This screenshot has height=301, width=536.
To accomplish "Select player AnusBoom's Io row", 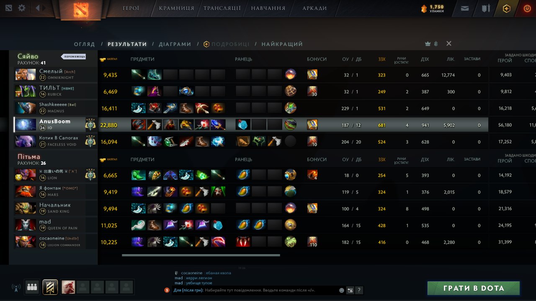I will 251,125.
